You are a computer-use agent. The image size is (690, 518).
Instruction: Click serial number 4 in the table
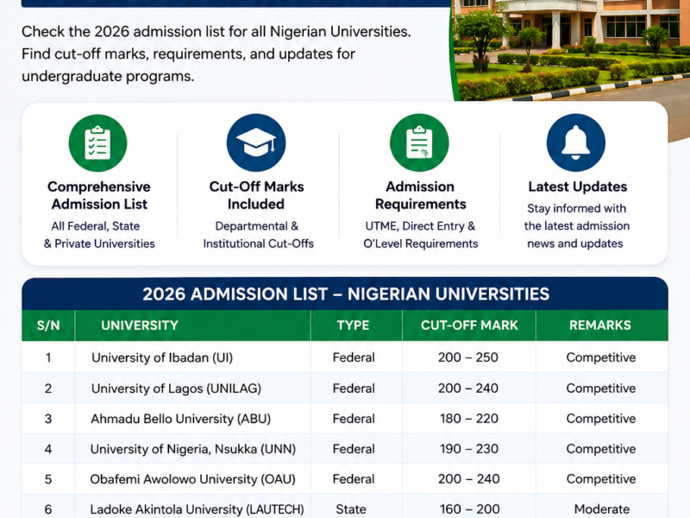point(48,449)
